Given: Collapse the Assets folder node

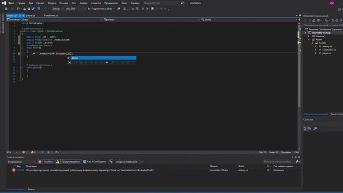Looking at the screenshot, I should (309, 40).
